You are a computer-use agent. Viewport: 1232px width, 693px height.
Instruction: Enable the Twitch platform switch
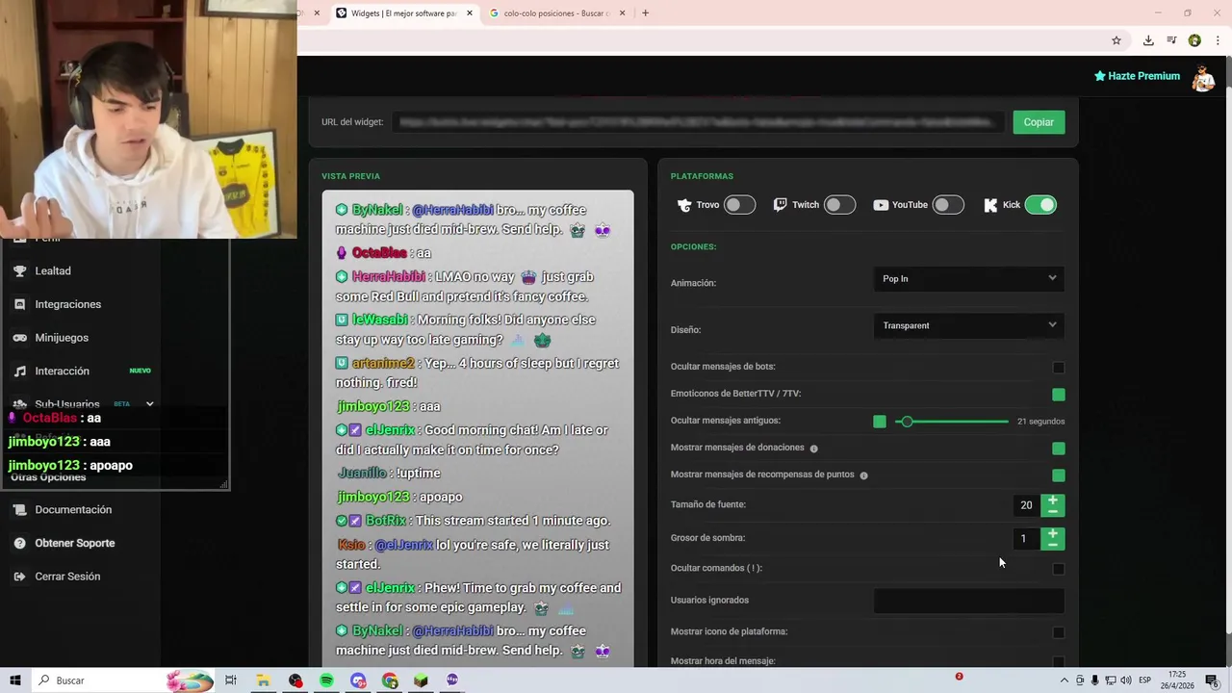(x=839, y=205)
